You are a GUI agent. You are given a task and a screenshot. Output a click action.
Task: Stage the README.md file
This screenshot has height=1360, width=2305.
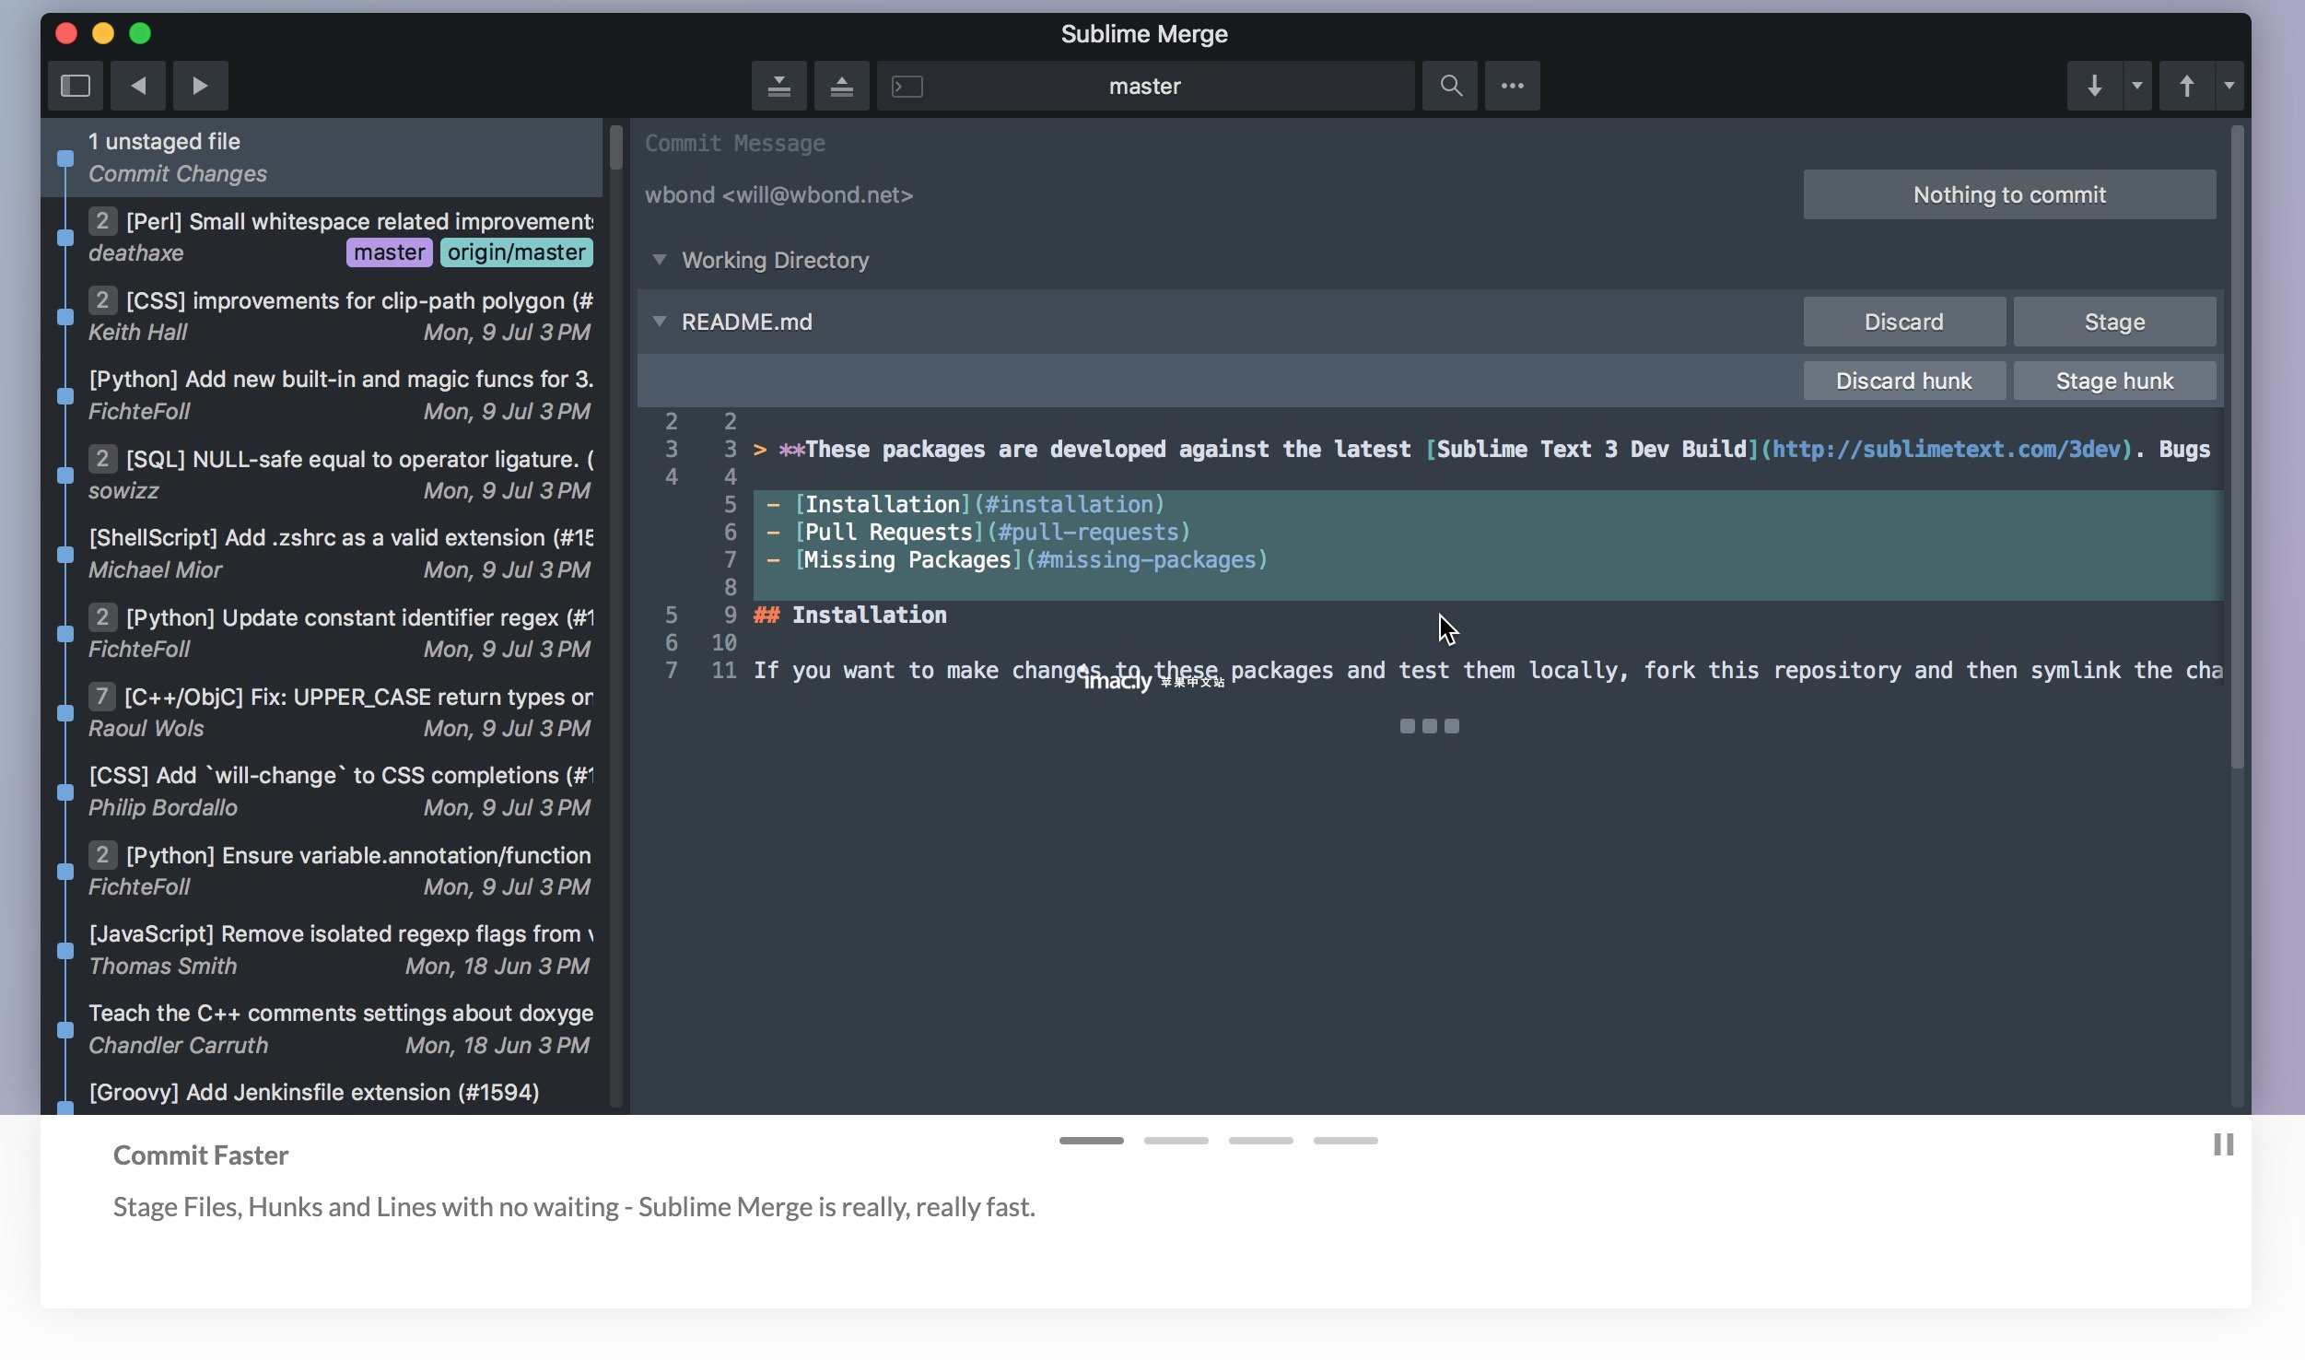2114,322
